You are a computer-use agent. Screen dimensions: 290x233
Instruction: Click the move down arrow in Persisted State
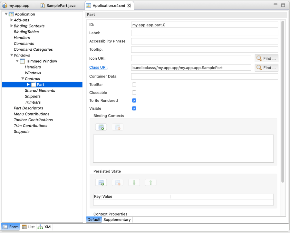click(134, 183)
